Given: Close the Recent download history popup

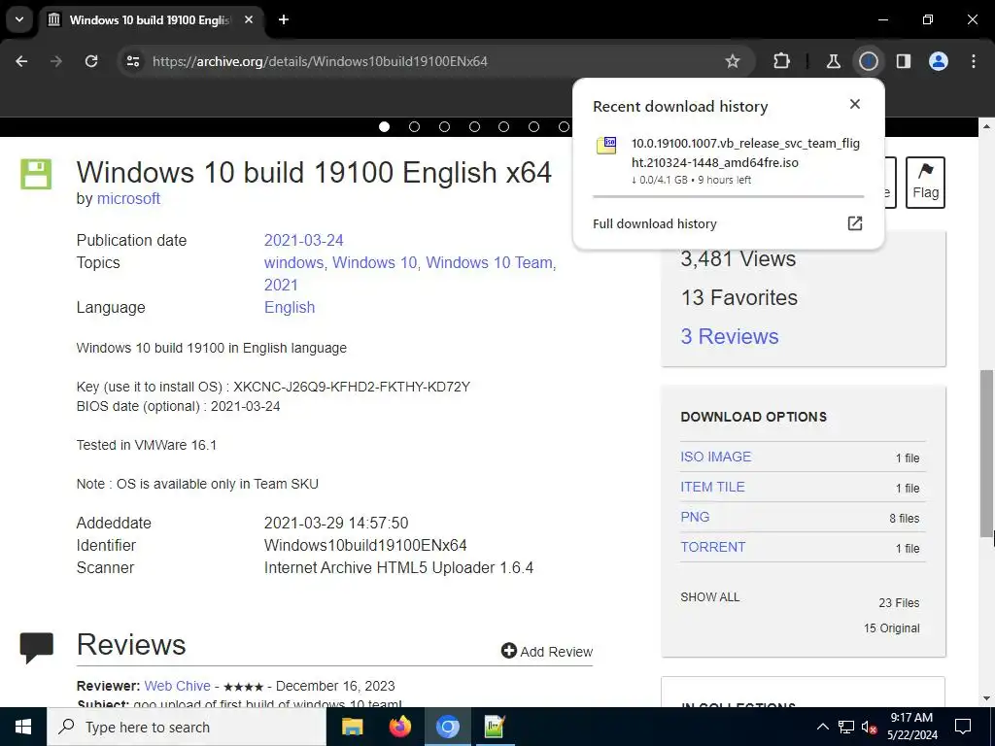Looking at the screenshot, I should (x=855, y=104).
